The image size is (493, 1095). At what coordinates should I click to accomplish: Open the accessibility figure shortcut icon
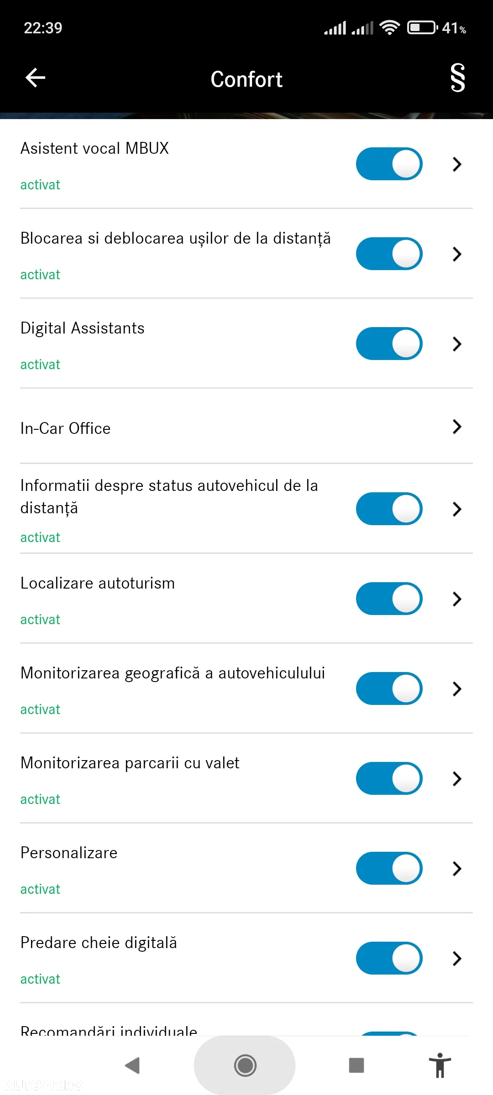(x=440, y=1065)
